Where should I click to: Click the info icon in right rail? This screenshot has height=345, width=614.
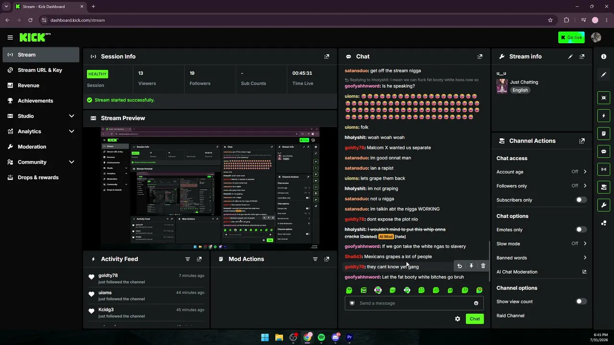pos(603,57)
